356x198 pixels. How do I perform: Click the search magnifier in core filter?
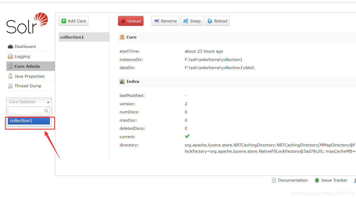tap(46, 111)
